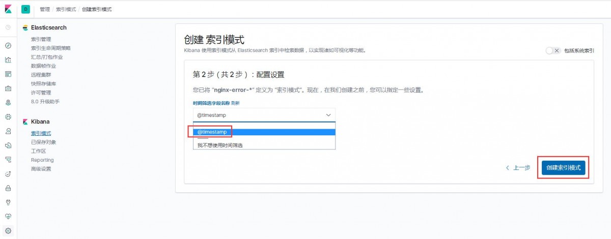
Task: Open Uptime icon in sidebar
Action: tap(8, 174)
